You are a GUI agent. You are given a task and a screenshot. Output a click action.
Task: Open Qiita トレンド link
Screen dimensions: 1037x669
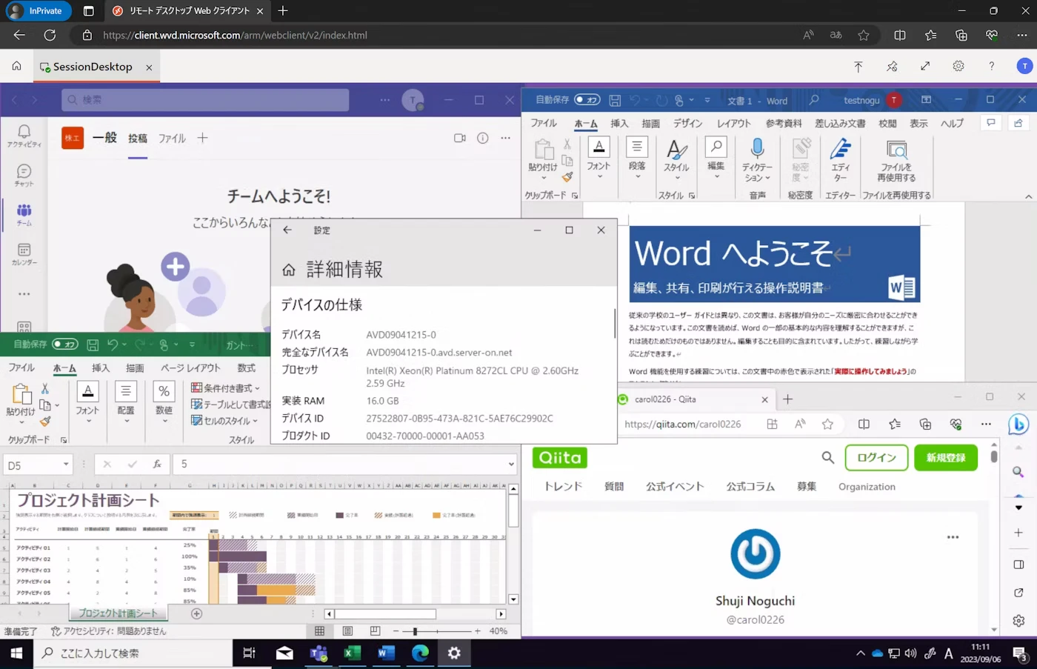point(563,487)
